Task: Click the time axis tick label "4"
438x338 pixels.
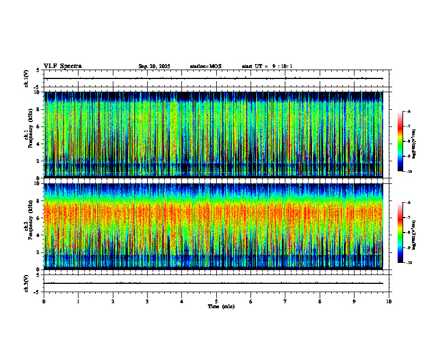Action: coord(182,302)
